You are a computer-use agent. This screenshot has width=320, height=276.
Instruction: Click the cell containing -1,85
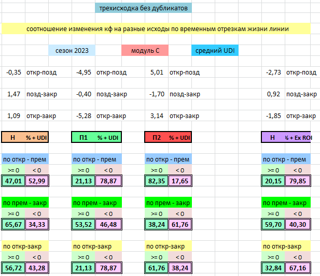(273, 116)
